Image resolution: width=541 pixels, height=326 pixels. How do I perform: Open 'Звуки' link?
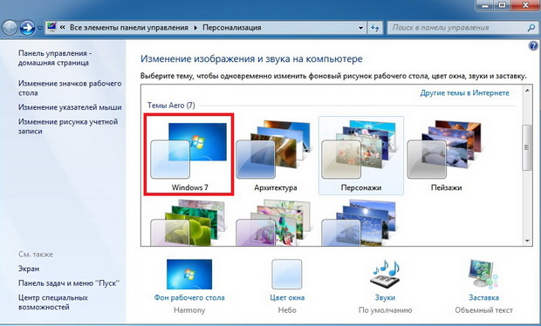385,297
